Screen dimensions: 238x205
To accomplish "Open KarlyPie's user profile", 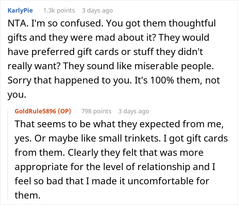I will (20, 11).
